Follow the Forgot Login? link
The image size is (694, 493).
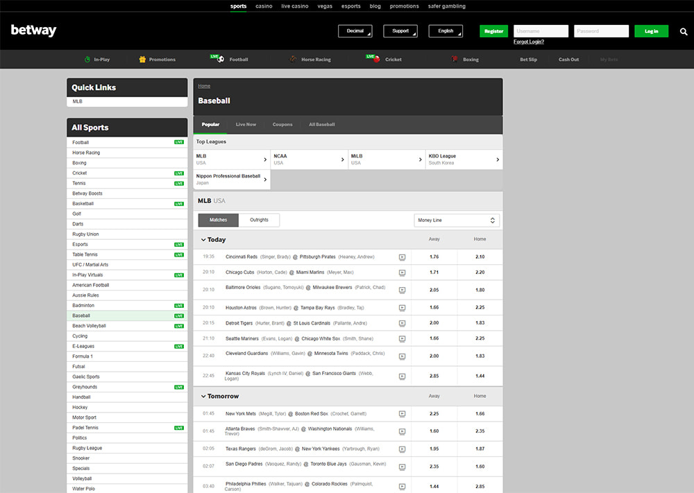(x=528, y=42)
